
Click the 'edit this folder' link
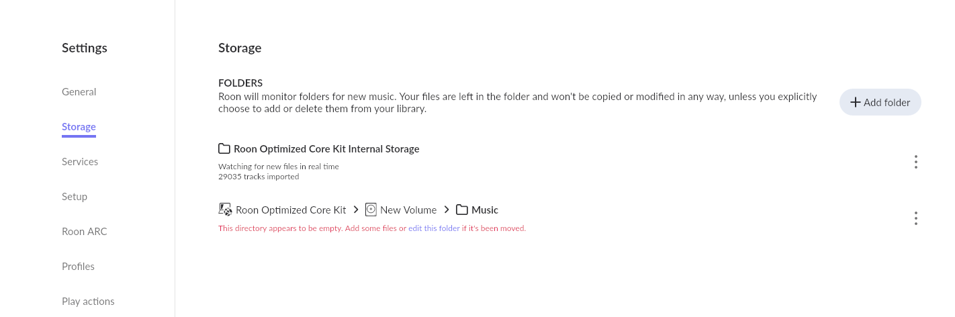point(434,228)
